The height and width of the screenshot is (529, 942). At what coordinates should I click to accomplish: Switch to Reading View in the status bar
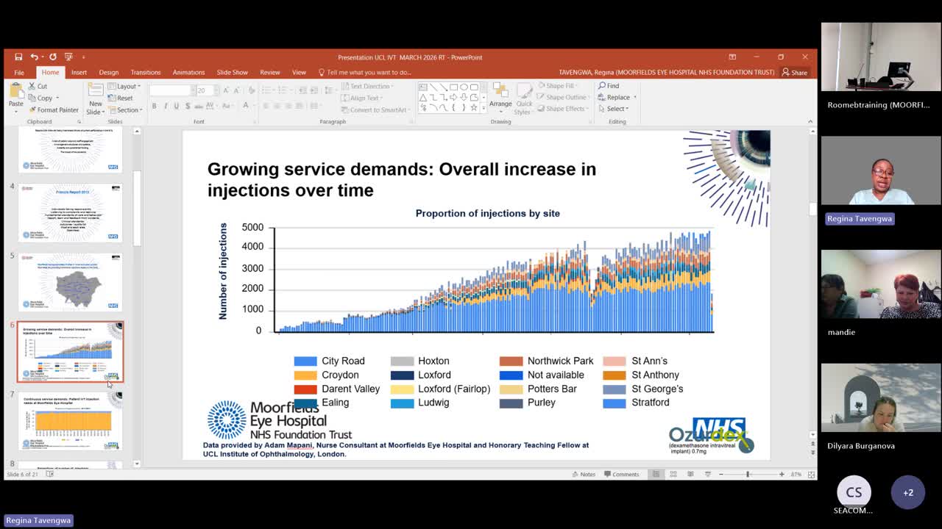tap(690, 475)
